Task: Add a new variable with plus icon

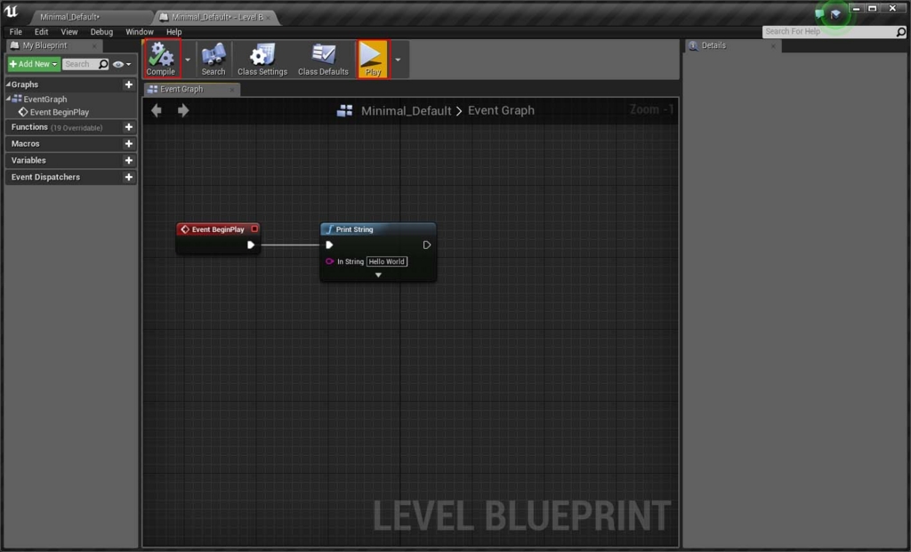Action: 129,161
